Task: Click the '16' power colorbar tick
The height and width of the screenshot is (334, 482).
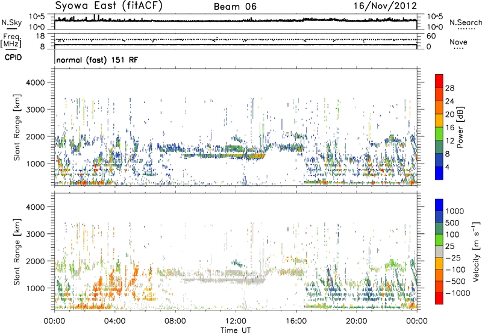Action: point(449,128)
